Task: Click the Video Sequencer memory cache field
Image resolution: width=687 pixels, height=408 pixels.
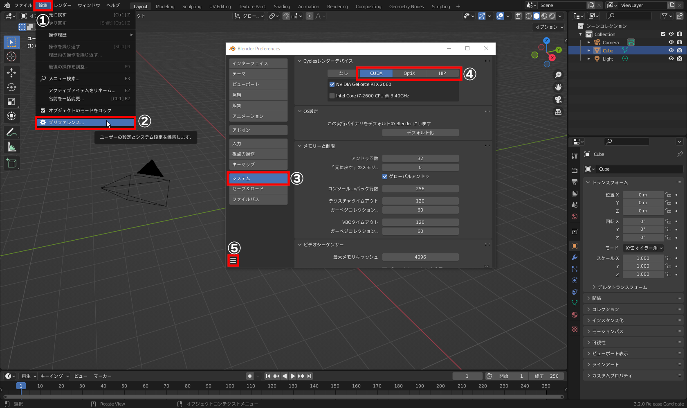Action: (x=420, y=257)
